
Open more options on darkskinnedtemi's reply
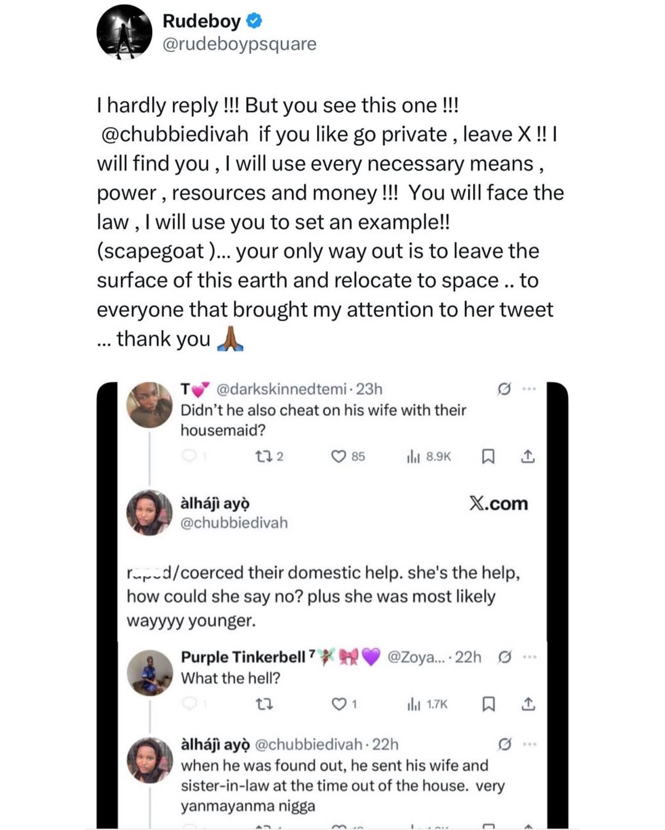[529, 389]
